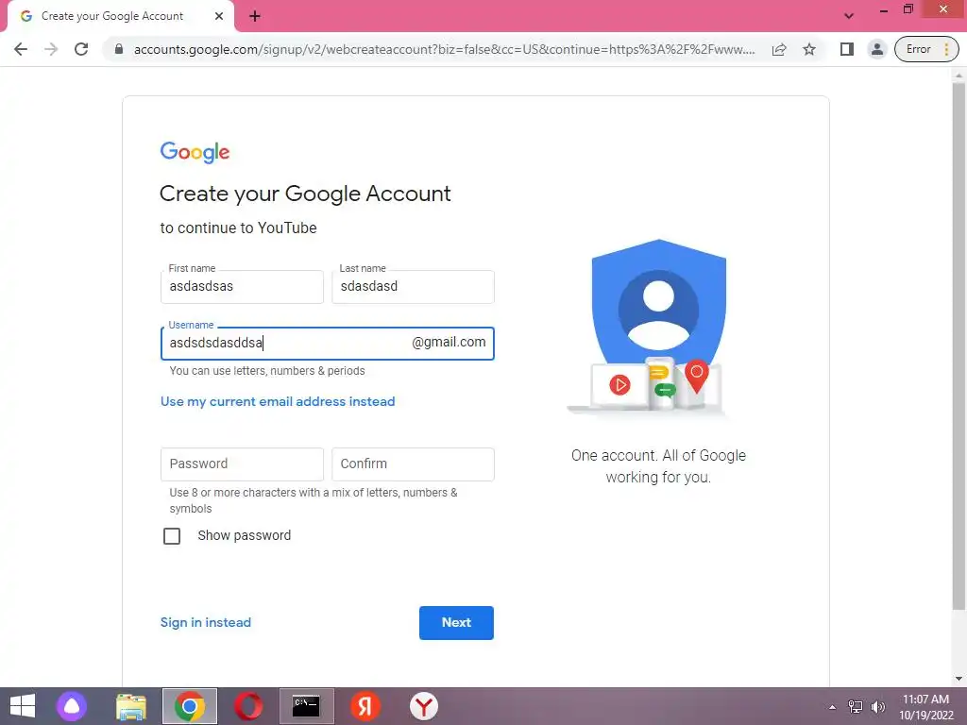Screen dimensions: 967x725
Task: Reload the page with the refresh icon
Action: click(x=81, y=49)
